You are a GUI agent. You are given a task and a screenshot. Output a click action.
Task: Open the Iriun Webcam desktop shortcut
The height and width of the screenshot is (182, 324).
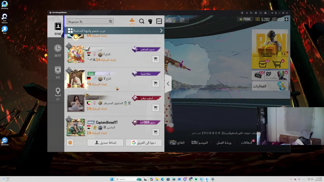[5, 19]
